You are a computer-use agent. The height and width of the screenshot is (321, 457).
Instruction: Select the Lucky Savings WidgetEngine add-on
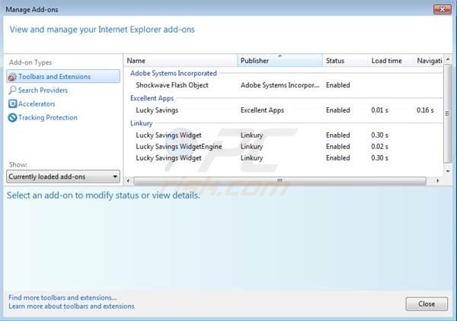click(283, 147)
